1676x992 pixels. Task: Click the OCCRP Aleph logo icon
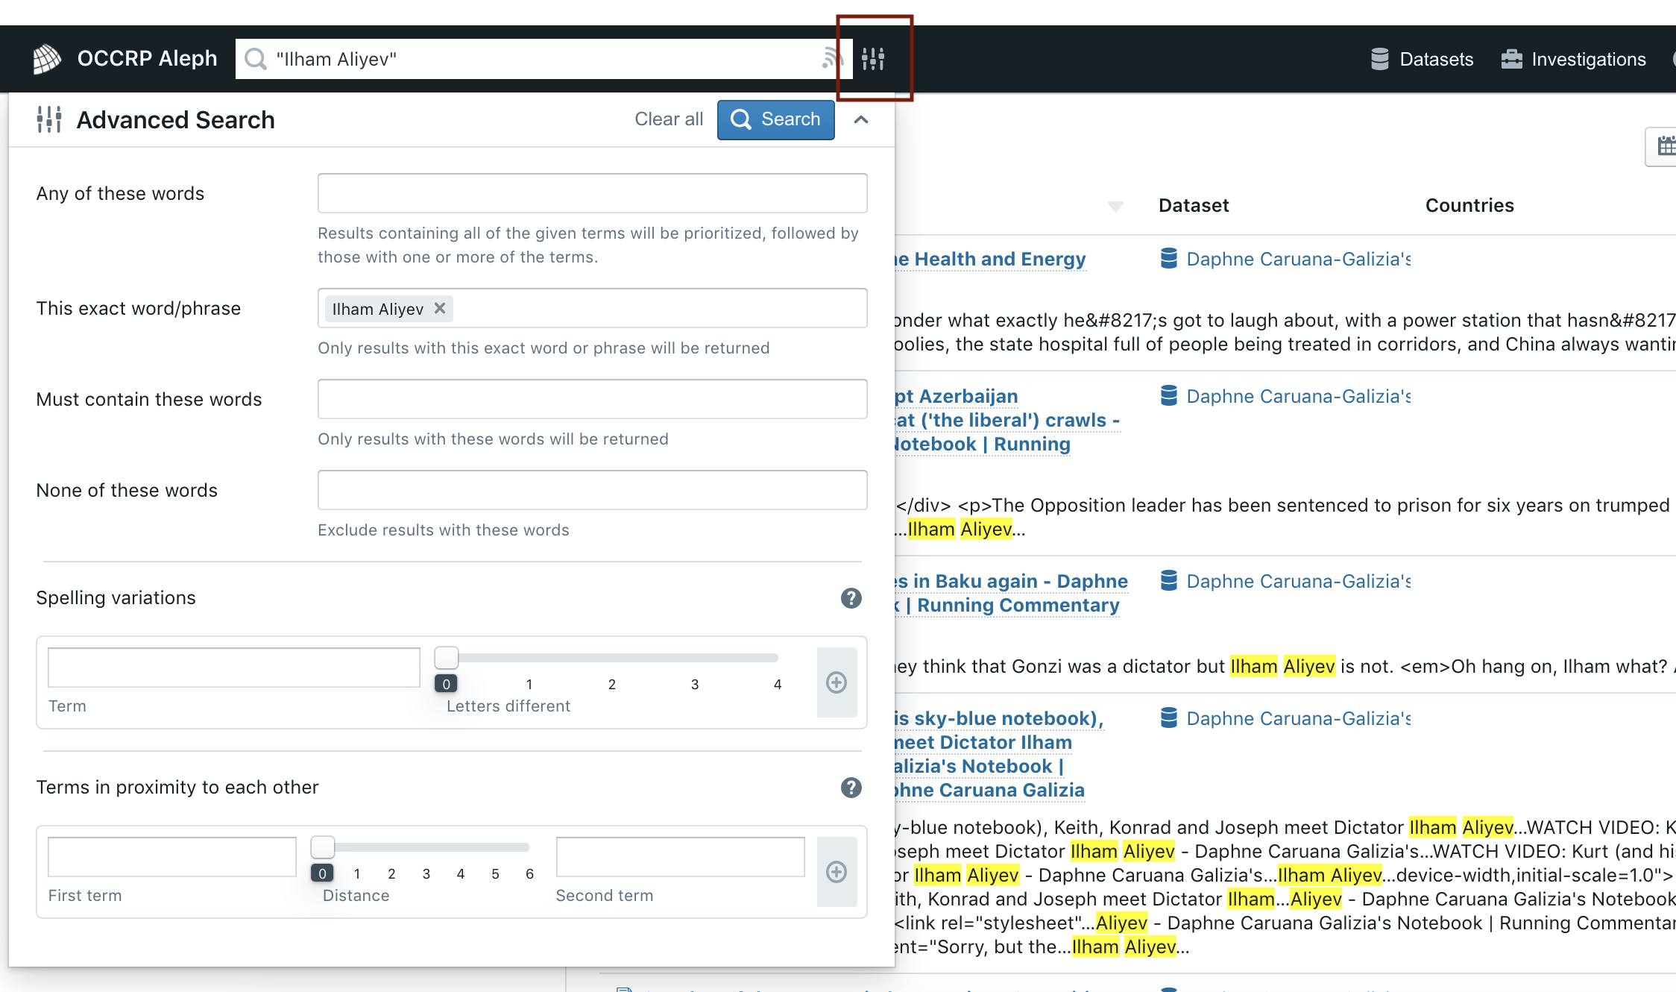coord(47,59)
